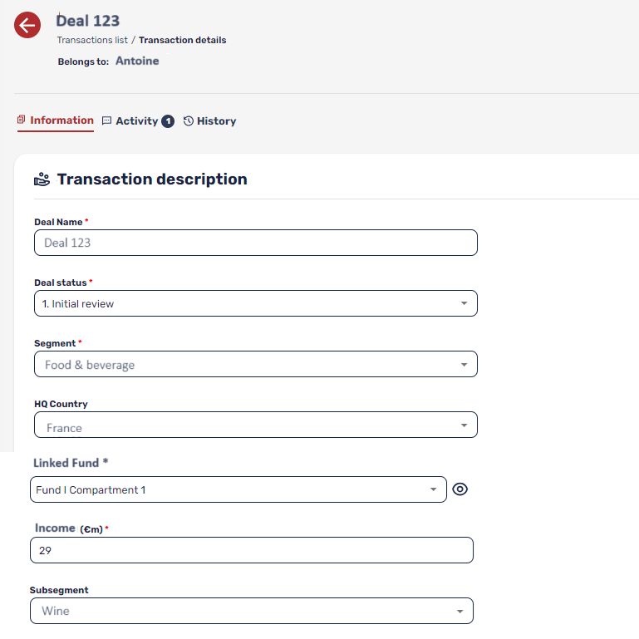The height and width of the screenshot is (639, 639).
Task: Go to Transactions list breadcrumb
Action: (91, 40)
